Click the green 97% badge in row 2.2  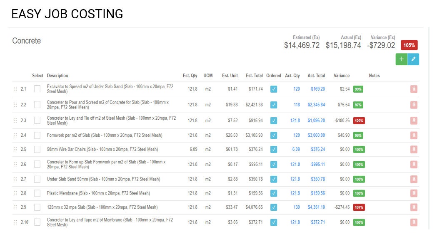(358, 105)
